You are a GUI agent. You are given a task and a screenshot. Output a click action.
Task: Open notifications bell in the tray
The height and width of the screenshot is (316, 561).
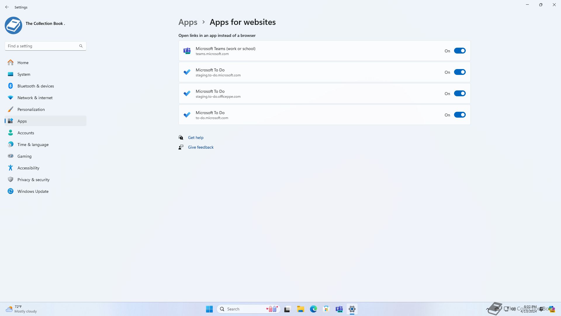coord(541,309)
